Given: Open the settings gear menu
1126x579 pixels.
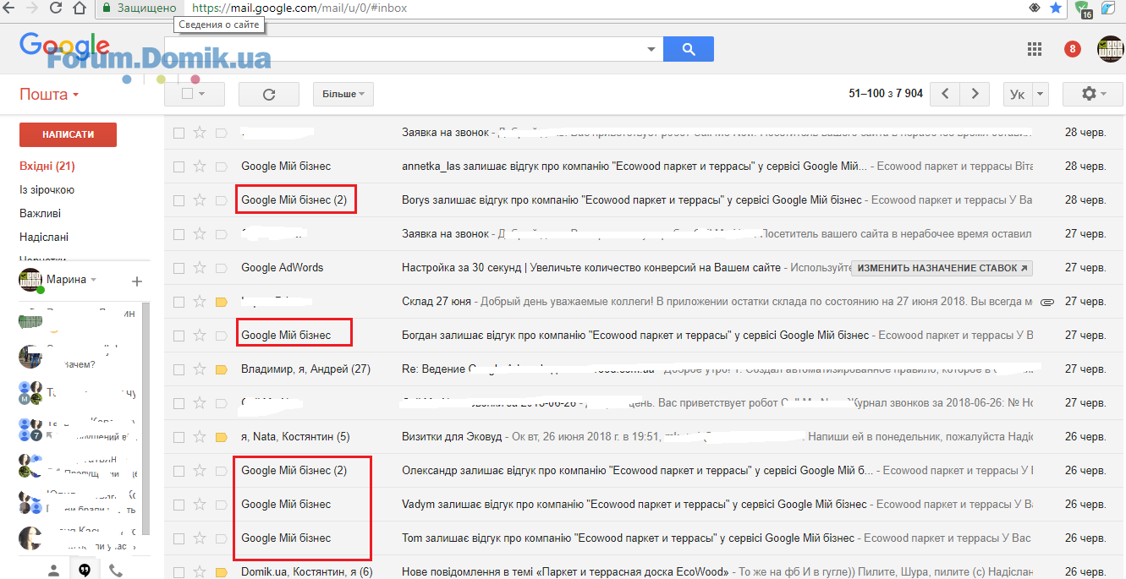Looking at the screenshot, I should 1094,94.
